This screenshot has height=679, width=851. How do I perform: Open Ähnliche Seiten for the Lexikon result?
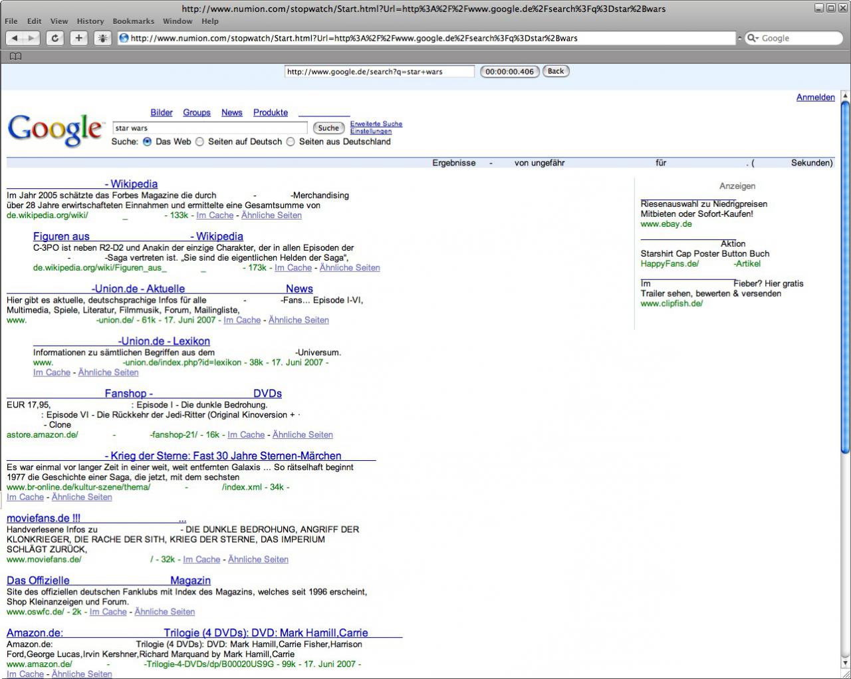click(108, 373)
